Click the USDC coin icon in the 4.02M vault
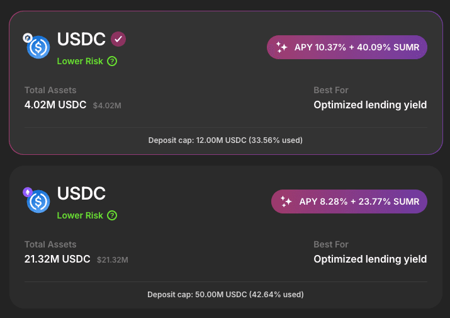 click(39, 47)
